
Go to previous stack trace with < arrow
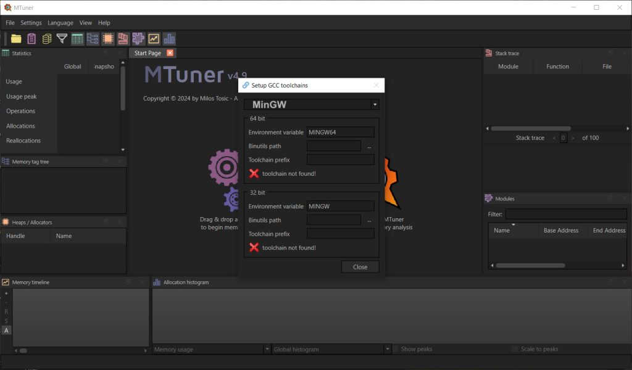[x=554, y=138]
